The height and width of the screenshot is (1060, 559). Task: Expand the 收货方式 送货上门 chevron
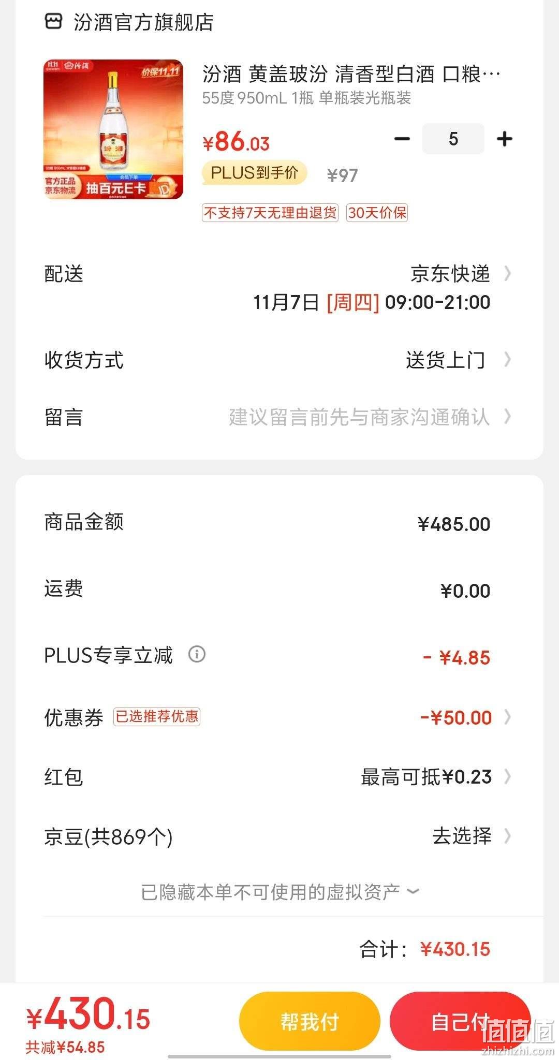point(507,359)
